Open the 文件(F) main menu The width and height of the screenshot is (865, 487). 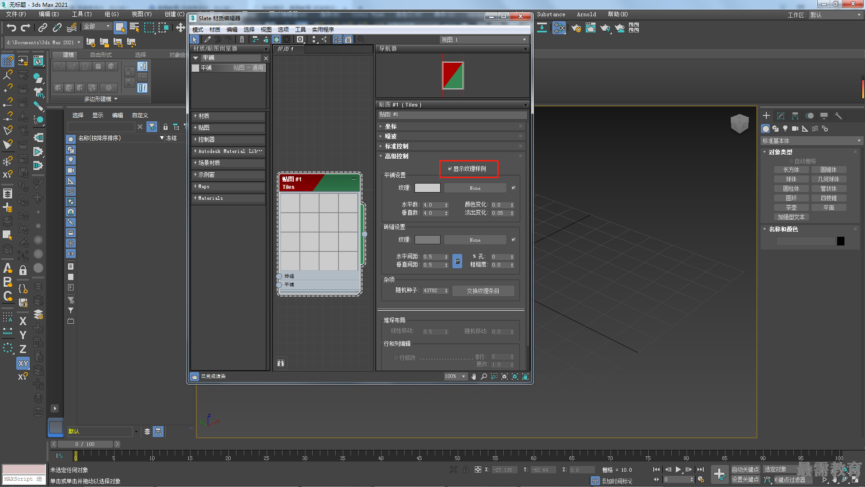[16, 14]
